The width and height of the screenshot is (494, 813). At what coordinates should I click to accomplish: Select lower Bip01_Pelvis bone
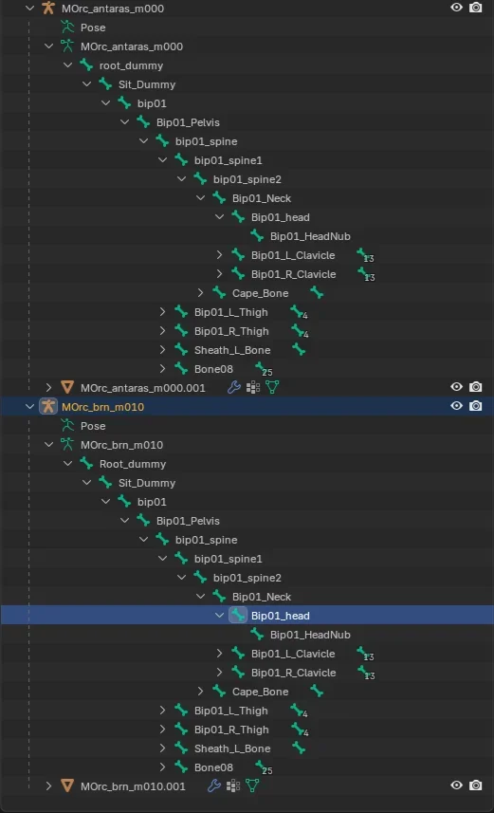point(188,521)
